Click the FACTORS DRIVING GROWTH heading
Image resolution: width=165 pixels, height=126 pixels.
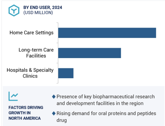[x=26, y=113]
